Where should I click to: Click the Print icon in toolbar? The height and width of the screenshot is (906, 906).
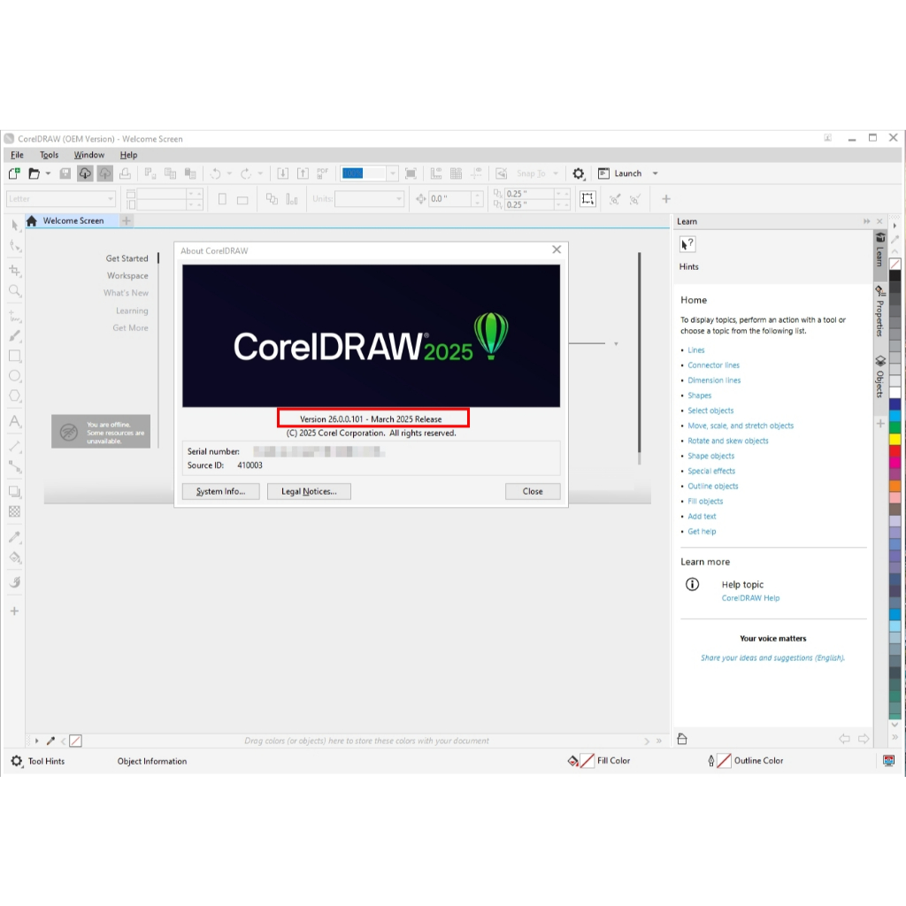(125, 173)
